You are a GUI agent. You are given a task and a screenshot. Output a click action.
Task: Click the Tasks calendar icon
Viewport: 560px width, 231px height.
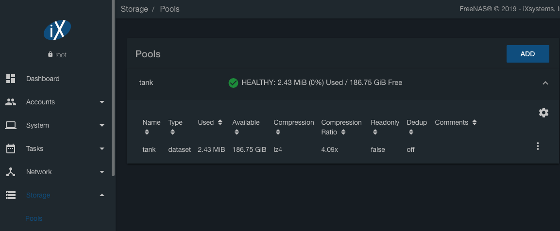point(11,148)
